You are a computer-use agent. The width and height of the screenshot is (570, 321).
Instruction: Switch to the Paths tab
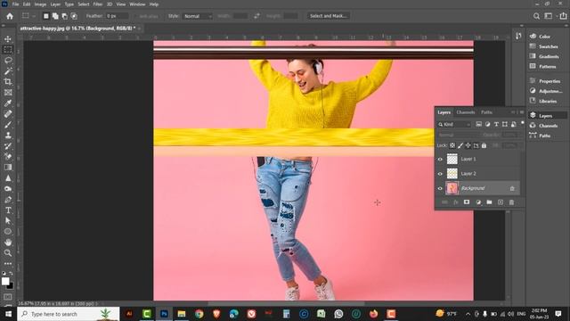[486, 112]
